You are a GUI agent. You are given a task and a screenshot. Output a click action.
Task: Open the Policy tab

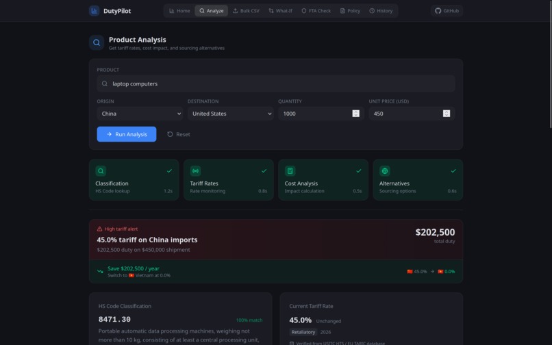[x=350, y=11]
